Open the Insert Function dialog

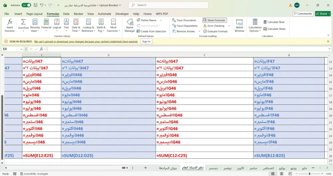click(10, 25)
